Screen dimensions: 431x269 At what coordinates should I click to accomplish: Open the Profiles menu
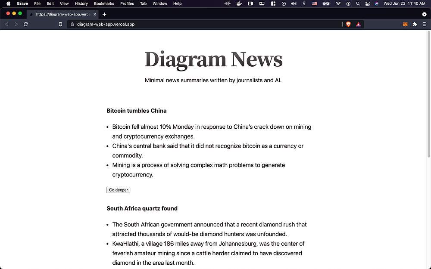127,3
